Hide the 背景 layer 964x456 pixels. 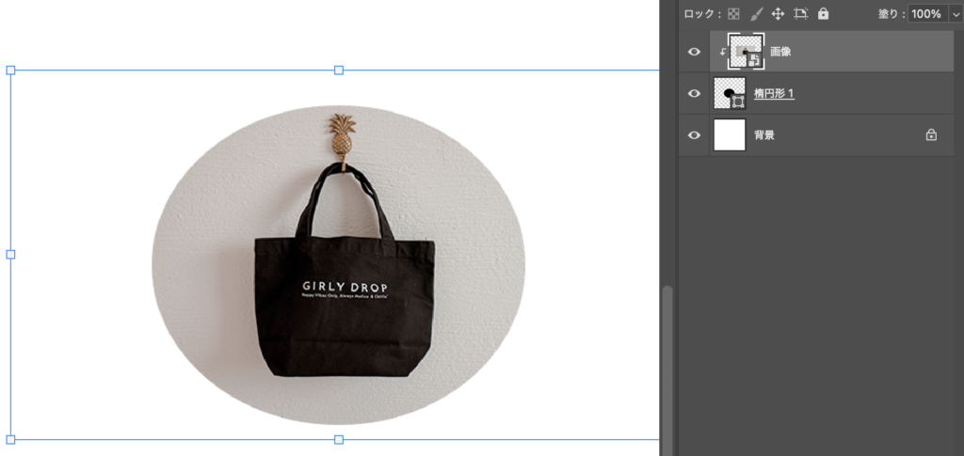coord(694,135)
